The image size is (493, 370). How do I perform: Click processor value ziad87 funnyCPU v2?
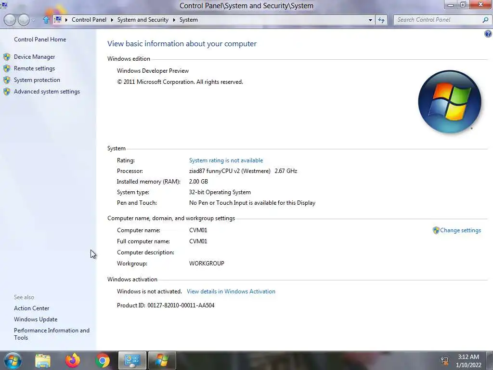point(243,171)
